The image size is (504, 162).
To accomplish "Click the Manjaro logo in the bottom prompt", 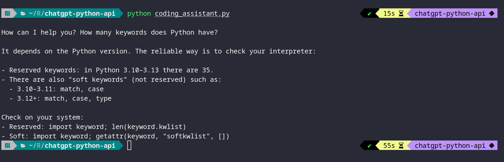I will tap(7, 145).
